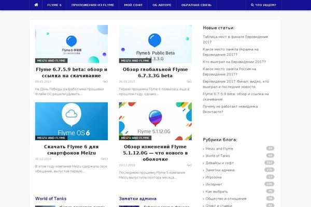Click excerpt В этом году компания Meizu
The image size is (311, 207).
(71, 169)
